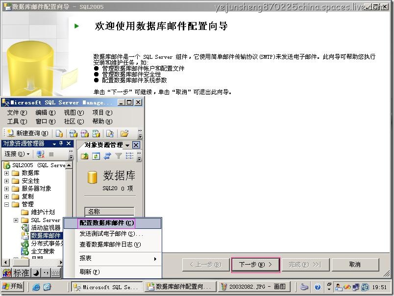This screenshot has width=394, height=296.
Task: Open the summary tab list dropdown arrow
Action: [x=127, y=145]
